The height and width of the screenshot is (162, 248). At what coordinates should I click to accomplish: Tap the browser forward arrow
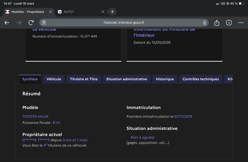pyautogui.click(x=19, y=23)
